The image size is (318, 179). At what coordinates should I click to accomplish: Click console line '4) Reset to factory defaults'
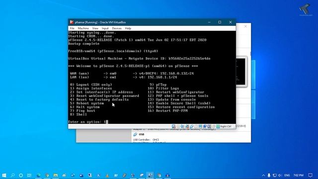[x=99, y=99]
